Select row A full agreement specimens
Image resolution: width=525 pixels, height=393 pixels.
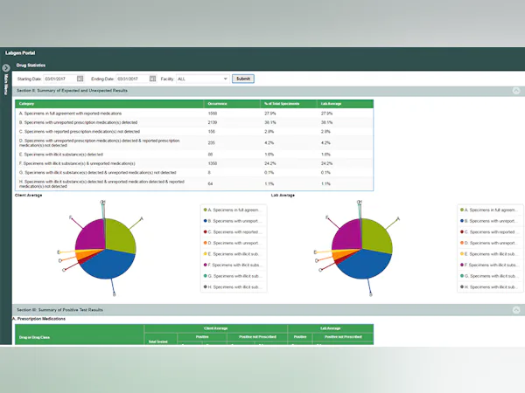pyautogui.click(x=194, y=114)
